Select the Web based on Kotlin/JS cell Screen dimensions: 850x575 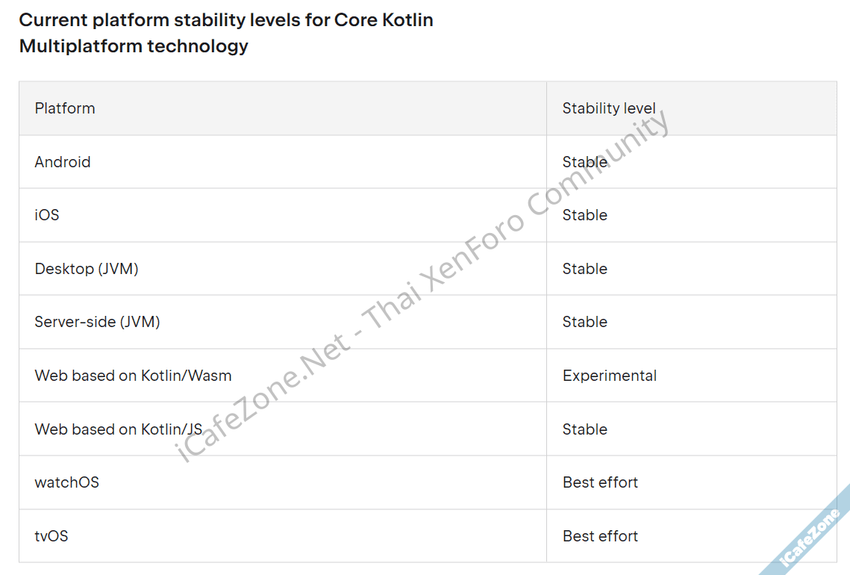tap(118, 429)
